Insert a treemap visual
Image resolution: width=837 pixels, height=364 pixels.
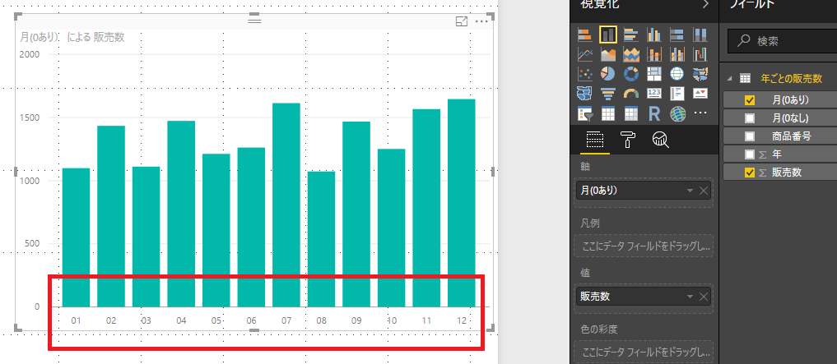pos(654,74)
